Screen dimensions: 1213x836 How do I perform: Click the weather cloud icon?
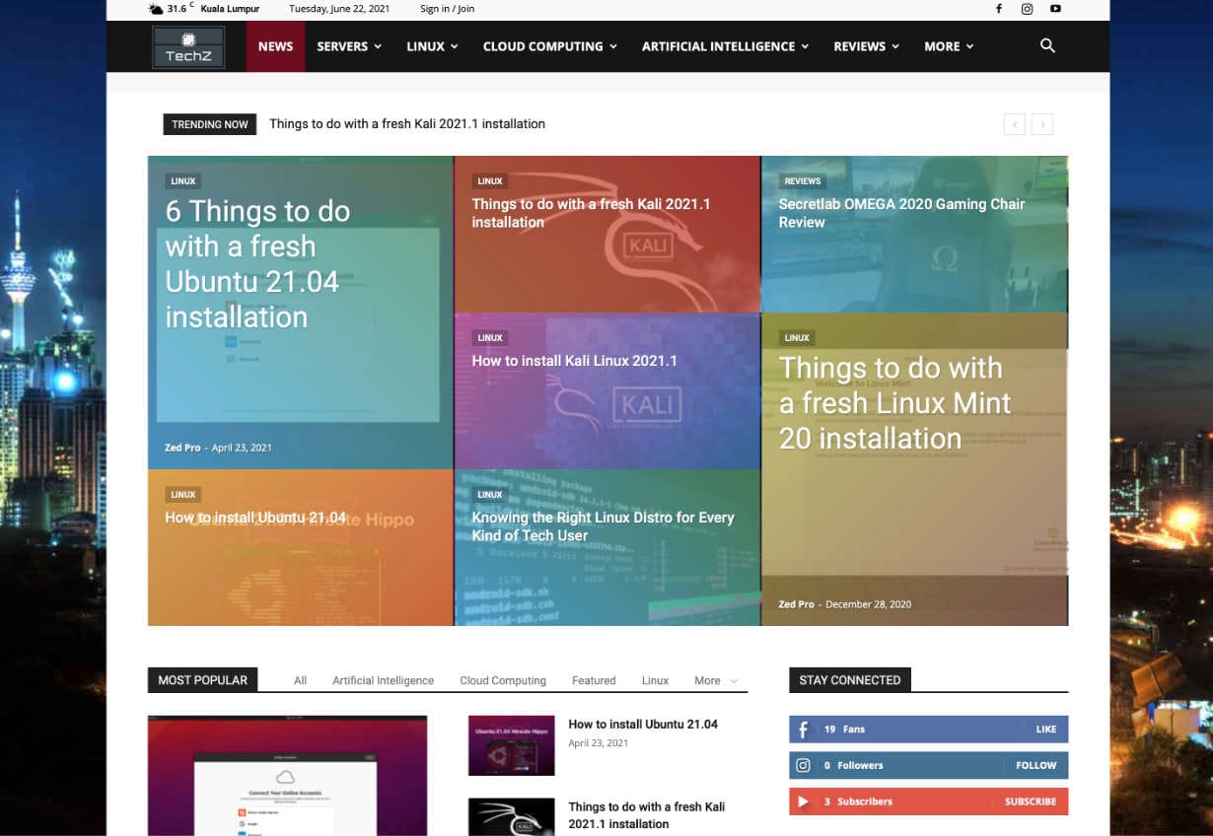pos(156,9)
